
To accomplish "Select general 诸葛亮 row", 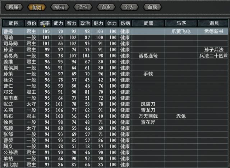I will [115, 56].
